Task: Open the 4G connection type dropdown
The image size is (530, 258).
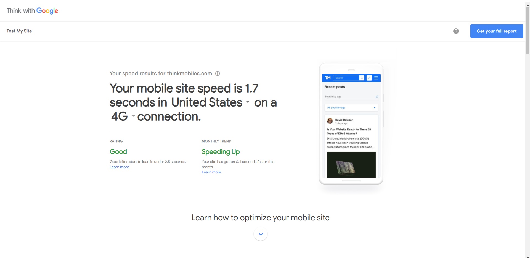Action: point(123,116)
